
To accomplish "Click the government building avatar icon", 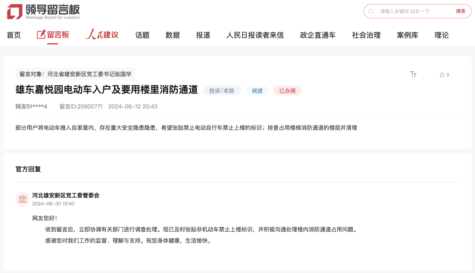I will [x=23, y=199].
